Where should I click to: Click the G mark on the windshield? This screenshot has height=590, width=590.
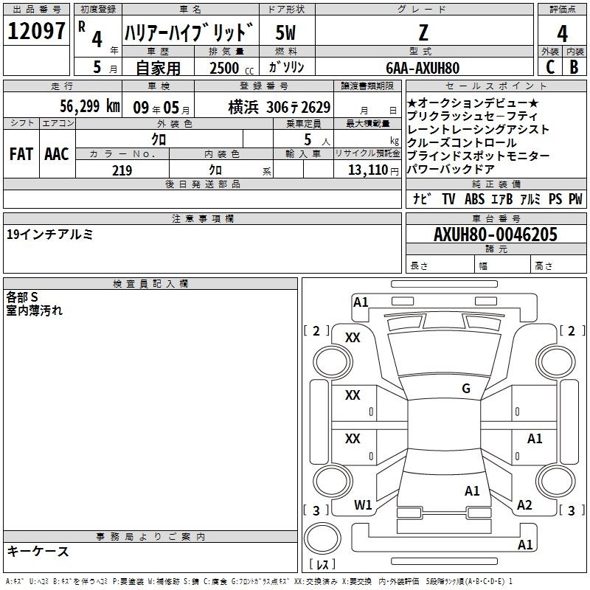(x=466, y=389)
